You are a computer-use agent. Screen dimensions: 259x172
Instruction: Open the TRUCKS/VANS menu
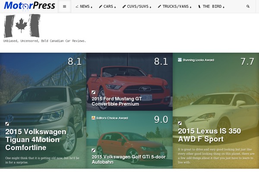pos(174,6)
